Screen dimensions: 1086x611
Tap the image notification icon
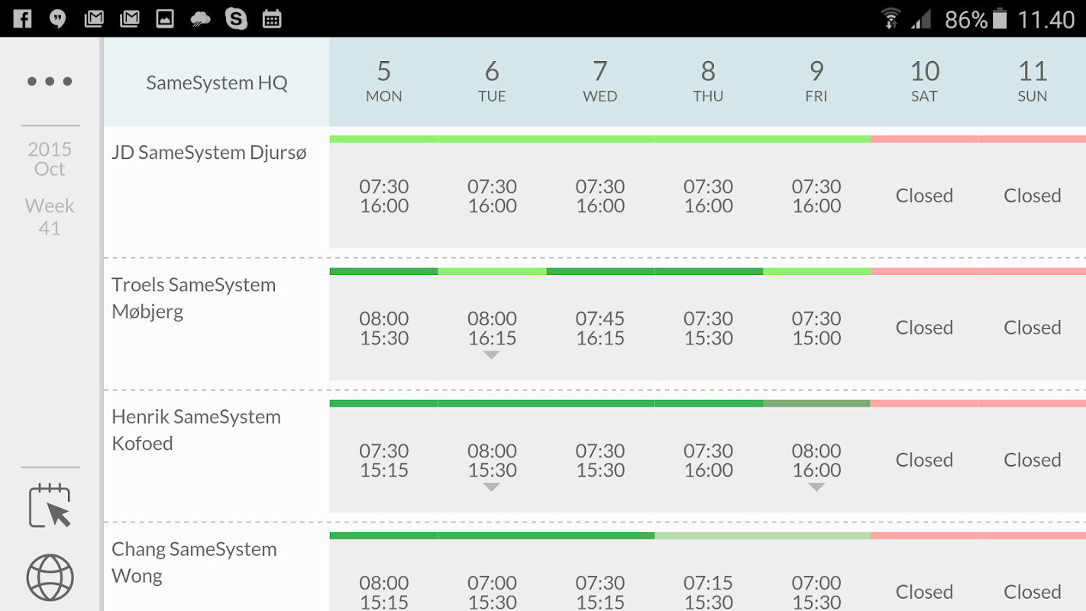click(165, 18)
